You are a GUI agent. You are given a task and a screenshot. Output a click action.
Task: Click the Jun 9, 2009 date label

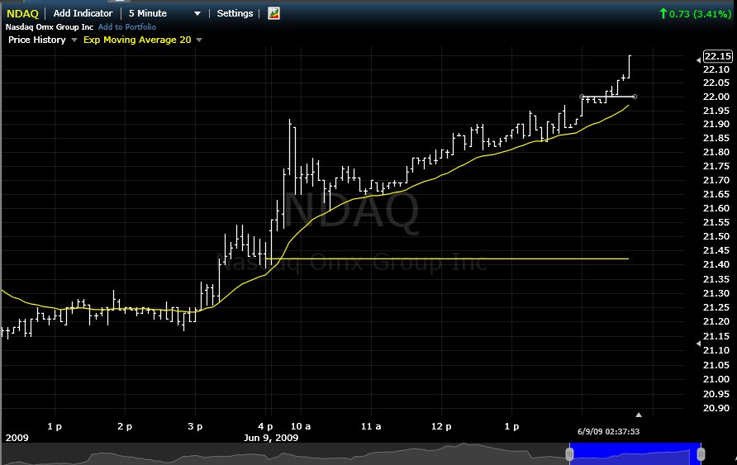(x=271, y=438)
